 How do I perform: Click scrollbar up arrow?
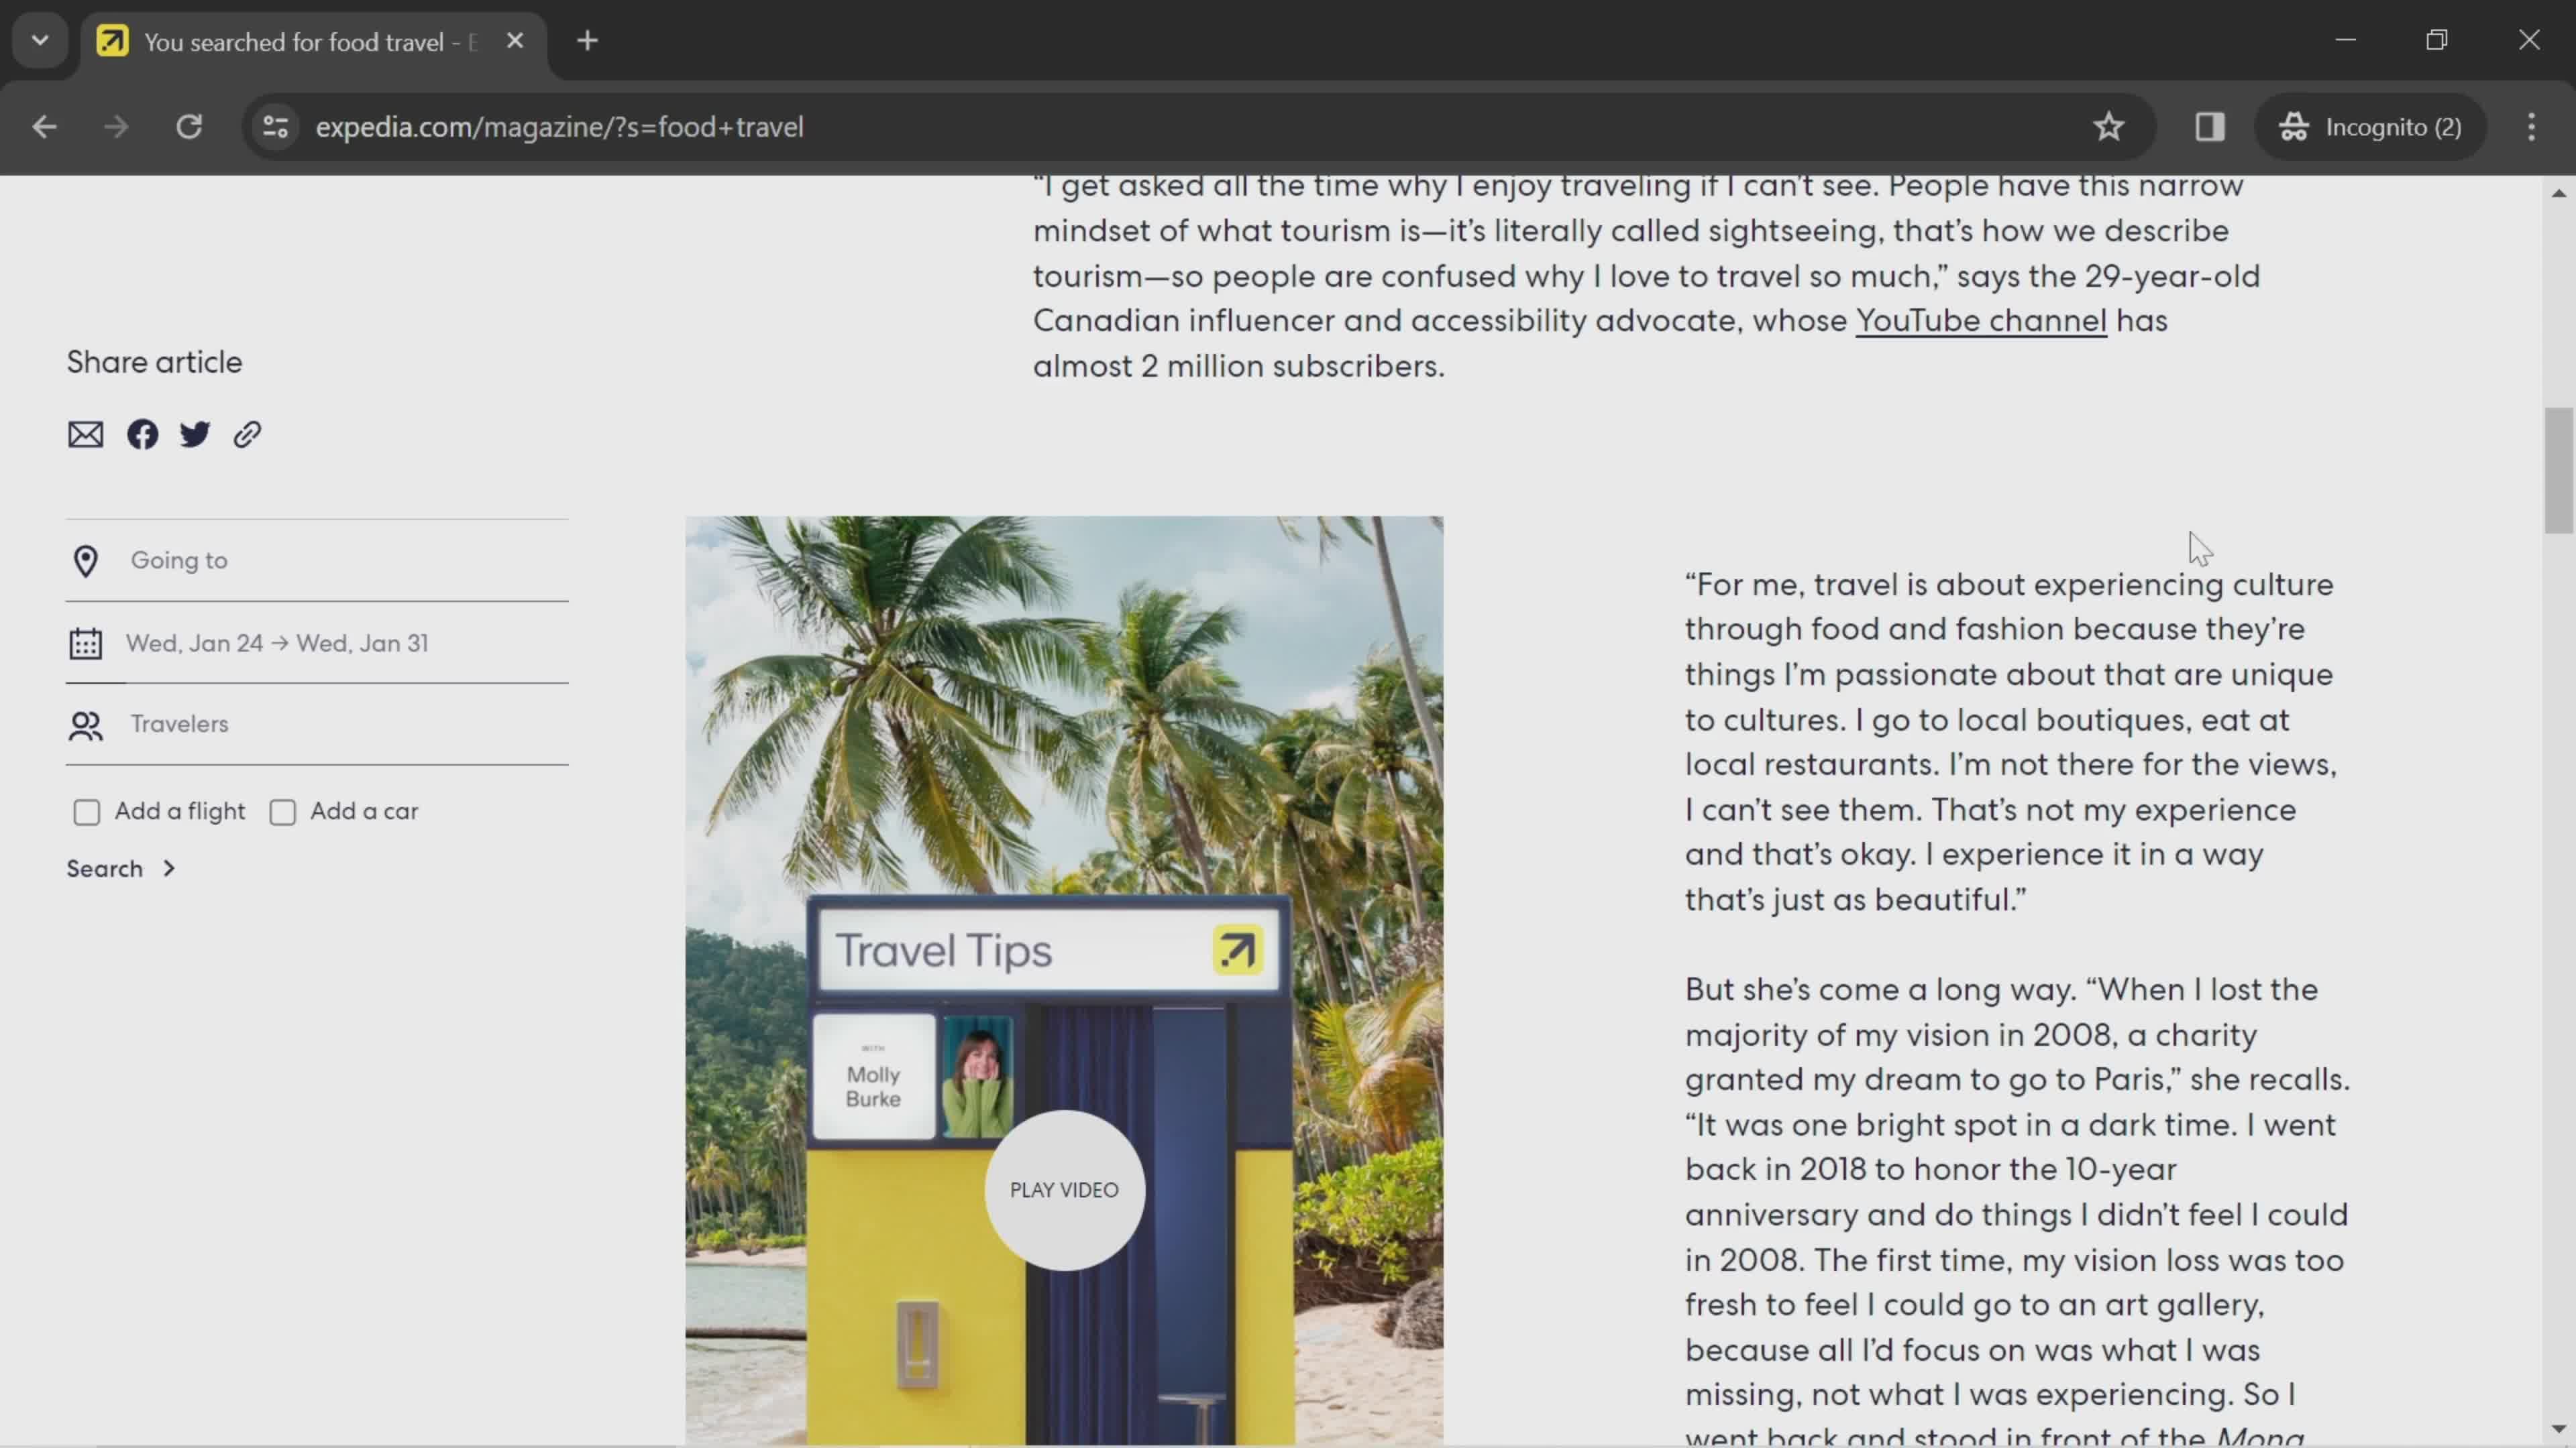pyautogui.click(x=2559, y=193)
